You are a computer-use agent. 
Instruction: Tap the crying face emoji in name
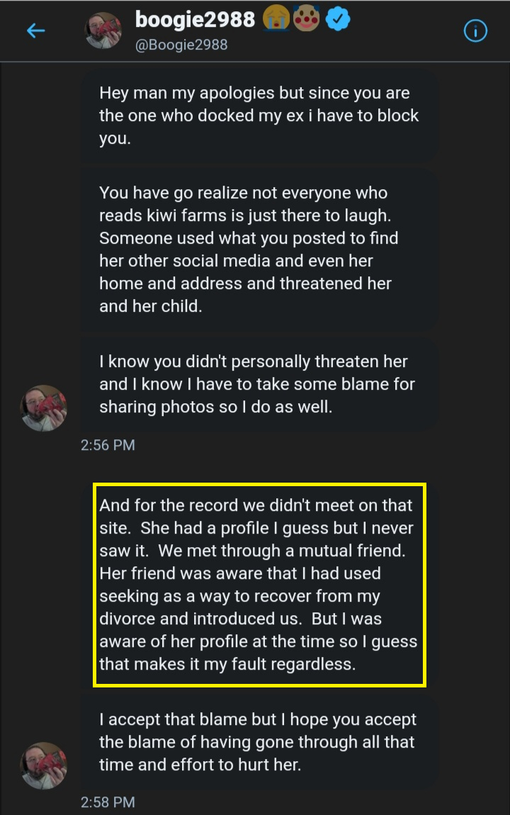pos(276,18)
